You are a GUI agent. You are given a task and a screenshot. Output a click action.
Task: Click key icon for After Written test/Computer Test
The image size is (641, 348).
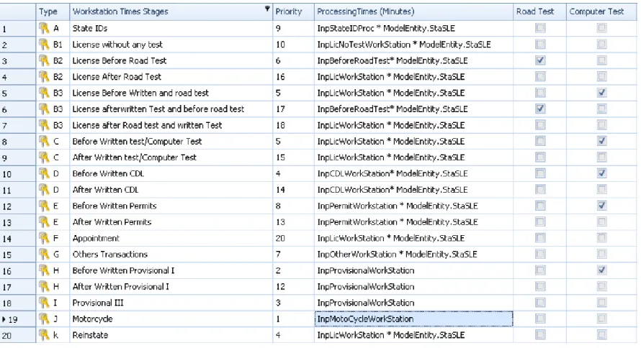coord(44,157)
